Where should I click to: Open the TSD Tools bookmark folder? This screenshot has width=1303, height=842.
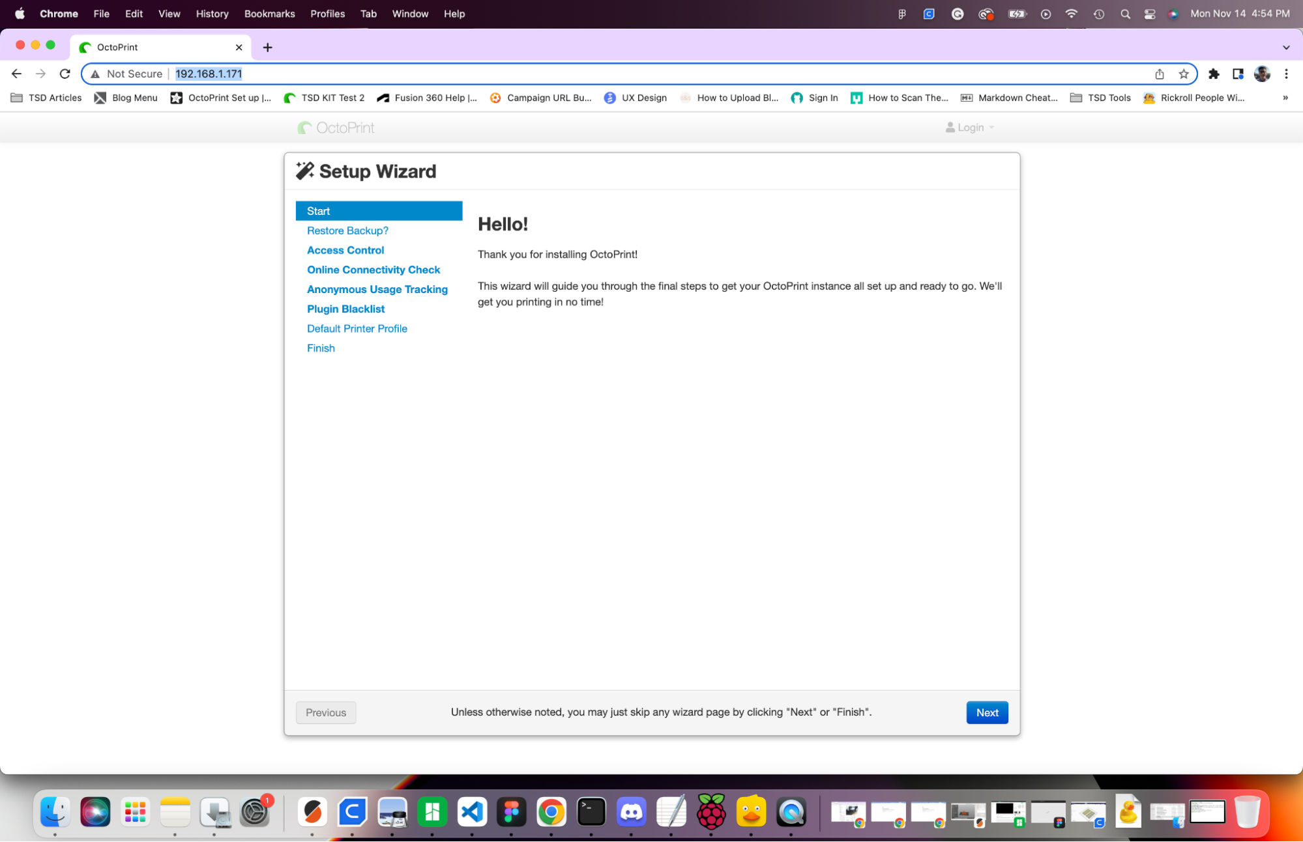[1100, 98]
